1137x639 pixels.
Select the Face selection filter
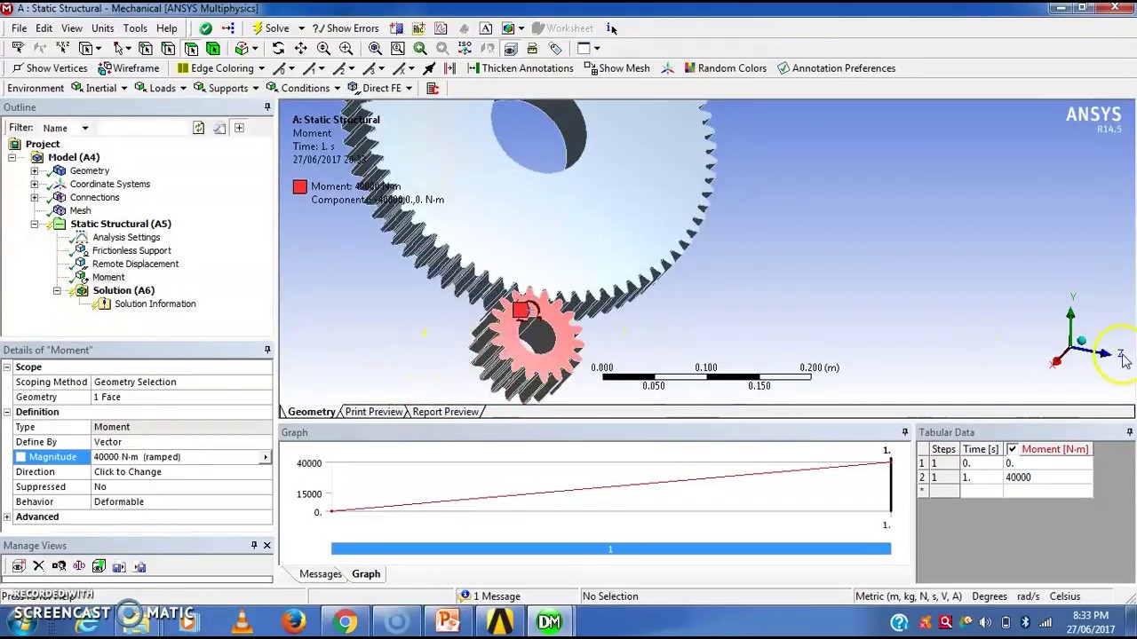(191, 48)
